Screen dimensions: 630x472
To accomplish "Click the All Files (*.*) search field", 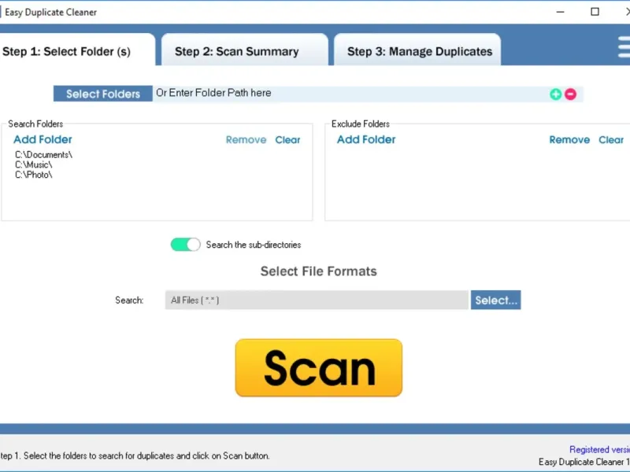I will (317, 301).
